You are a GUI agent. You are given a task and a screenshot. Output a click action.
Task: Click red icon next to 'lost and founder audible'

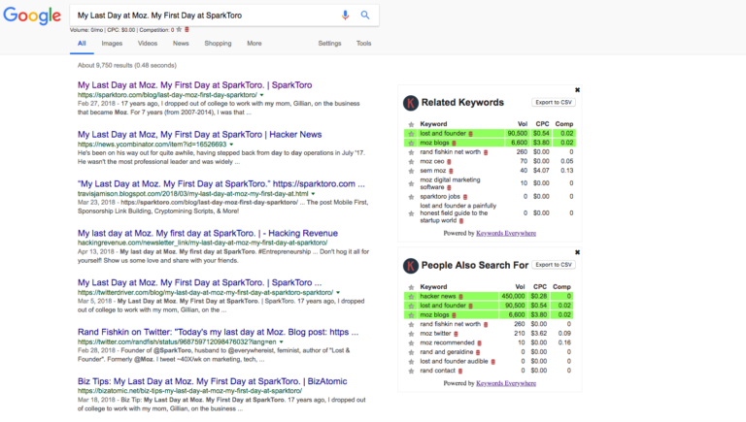492,362
